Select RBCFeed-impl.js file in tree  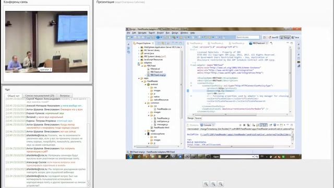click(x=158, y=75)
